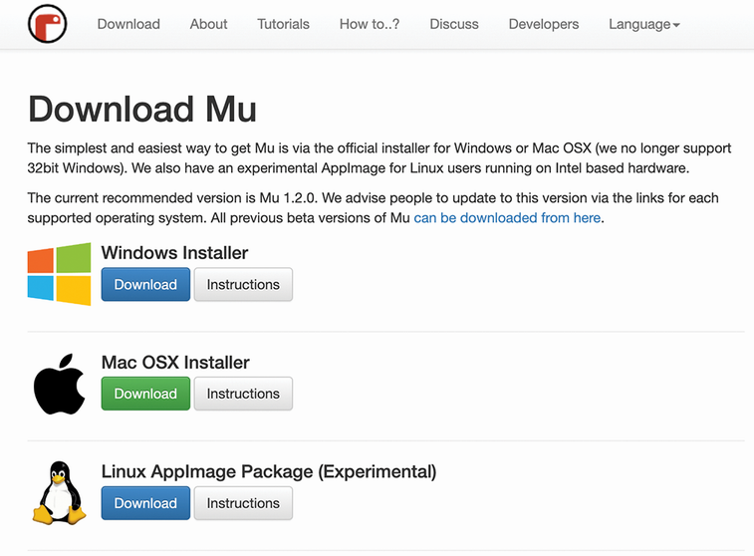Download the Mac OSX Installer
This screenshot has width=754, height=556.
pyautogui.click(x=145, y=394)
